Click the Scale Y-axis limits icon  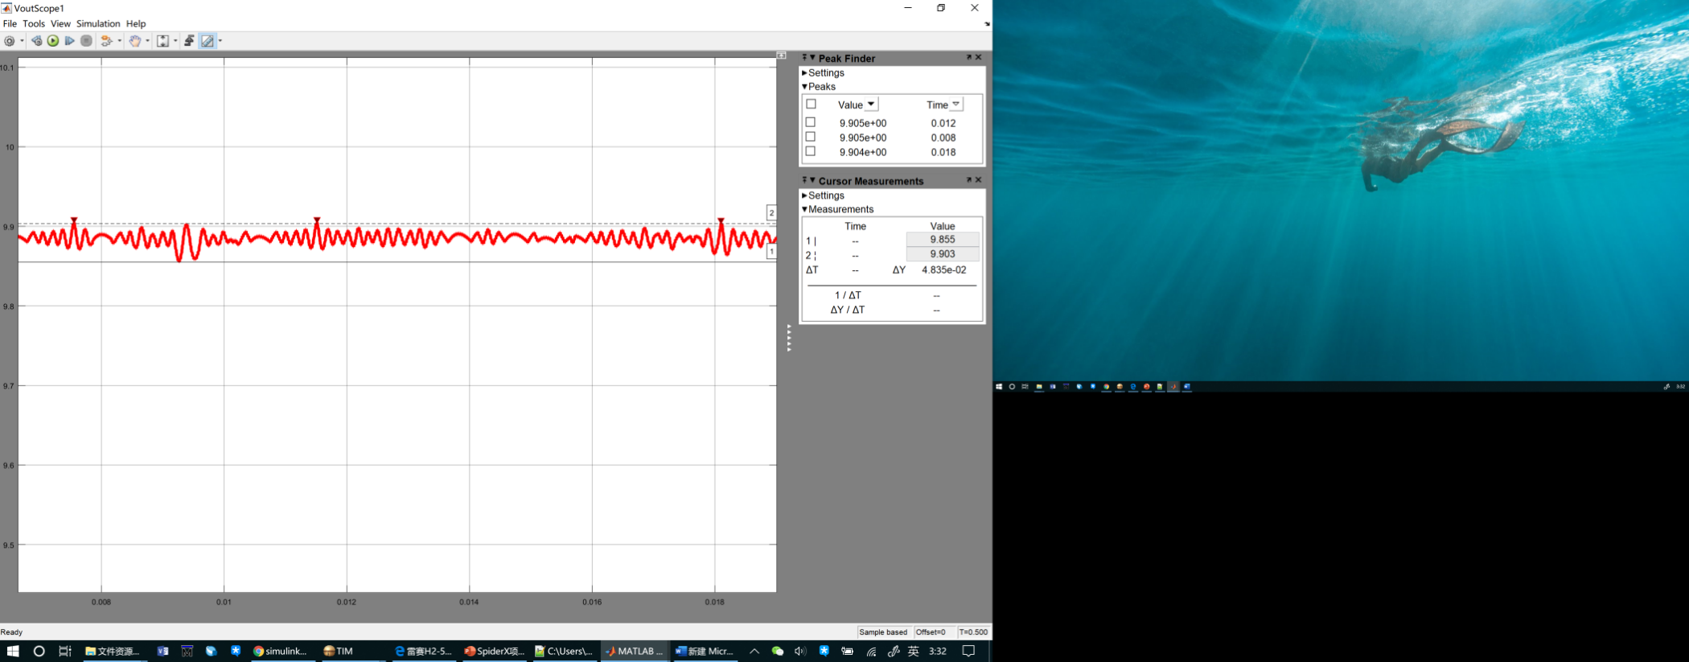pos(162,41)
